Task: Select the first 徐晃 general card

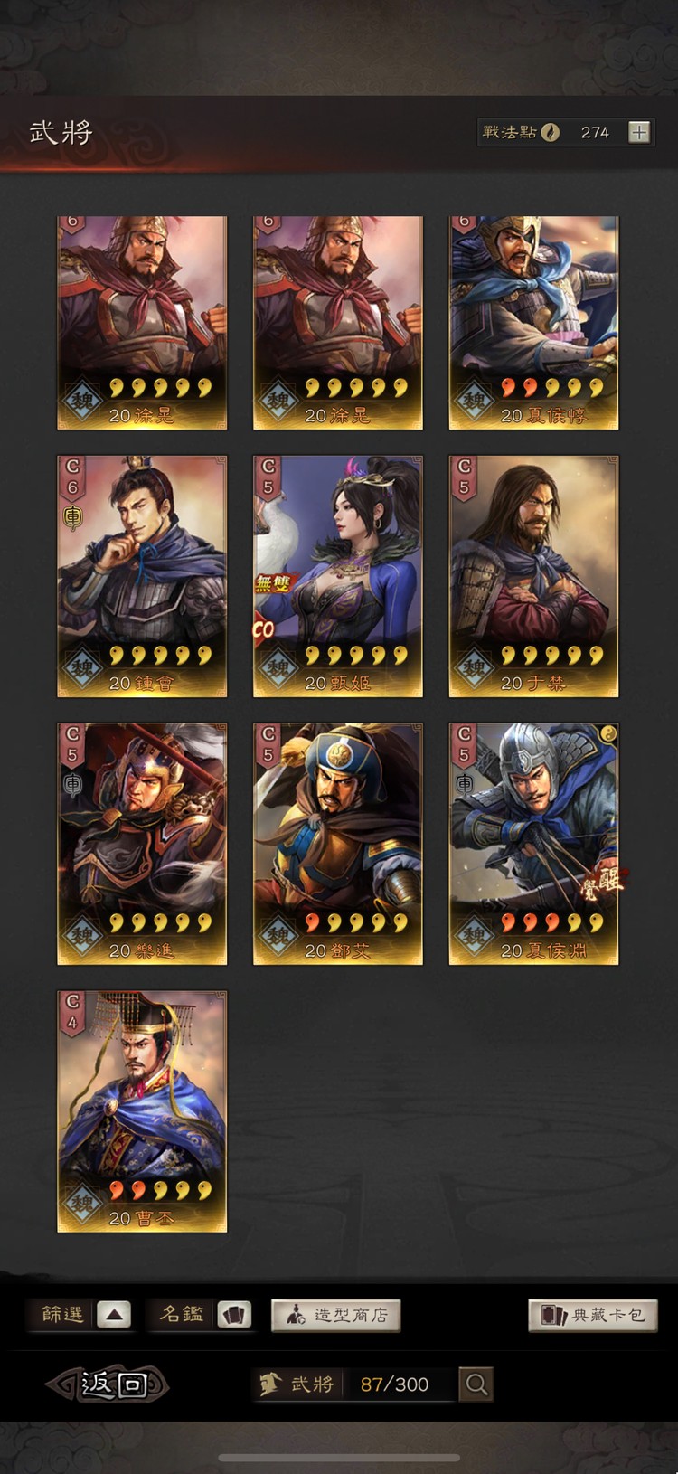Action: coord(142,323)
